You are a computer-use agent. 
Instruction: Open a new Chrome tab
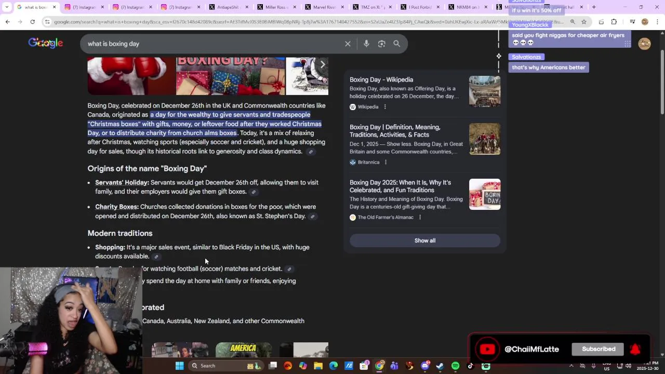tap(594, 7)
